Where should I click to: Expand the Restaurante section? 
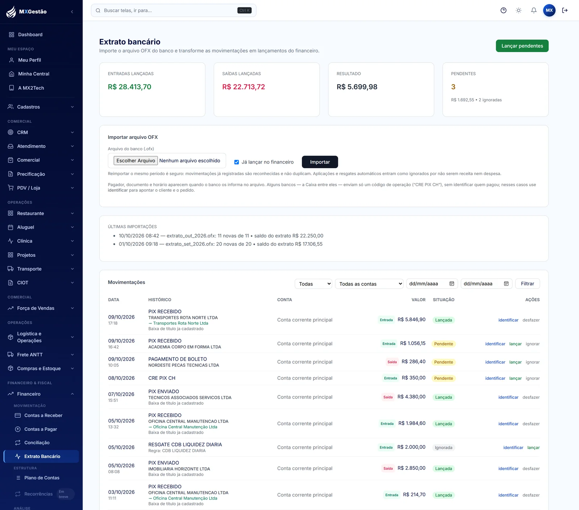pos(41,213)
